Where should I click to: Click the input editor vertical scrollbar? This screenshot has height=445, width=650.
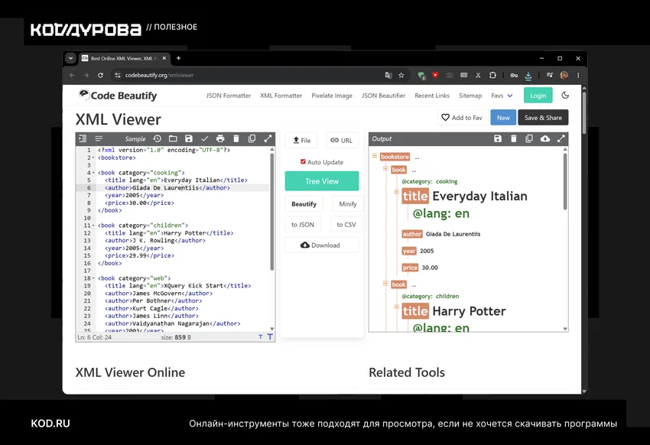point(272,211)
